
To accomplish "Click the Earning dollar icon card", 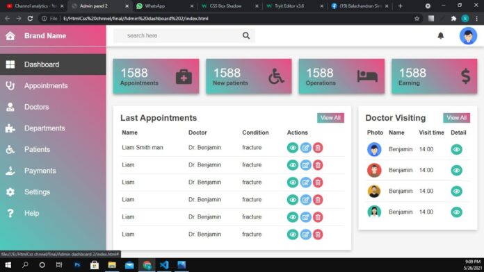I will (434, 76).
